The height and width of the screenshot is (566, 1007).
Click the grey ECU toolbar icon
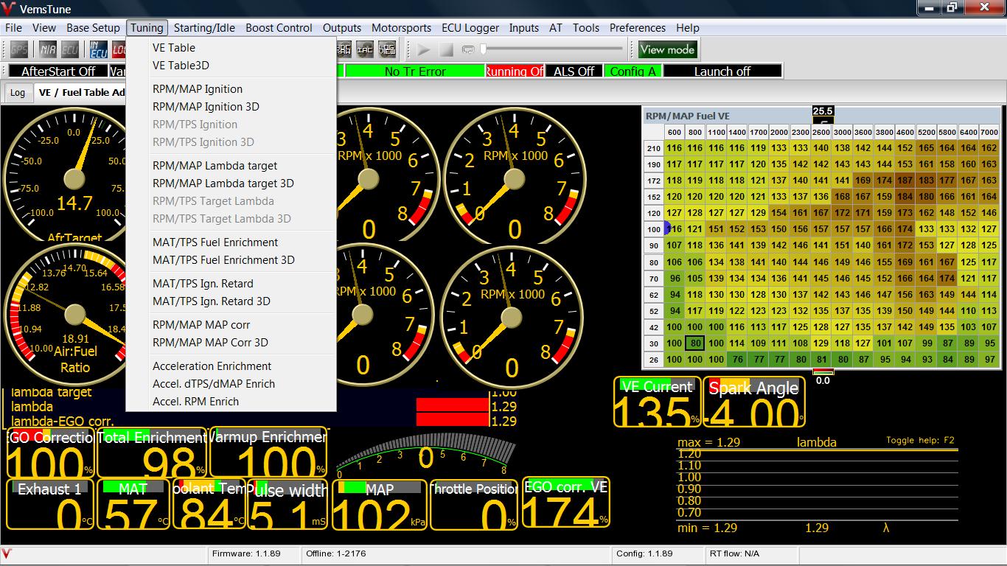tap(70, 49)
